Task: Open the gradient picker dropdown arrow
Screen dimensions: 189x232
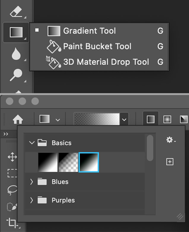Action: 124,119
